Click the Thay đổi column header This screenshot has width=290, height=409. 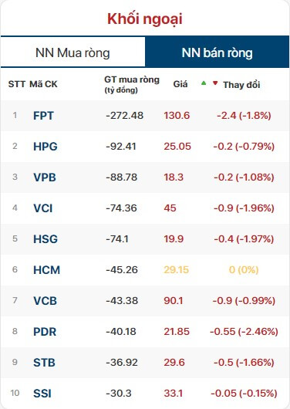pyautogui.click(x=241, y=85)
